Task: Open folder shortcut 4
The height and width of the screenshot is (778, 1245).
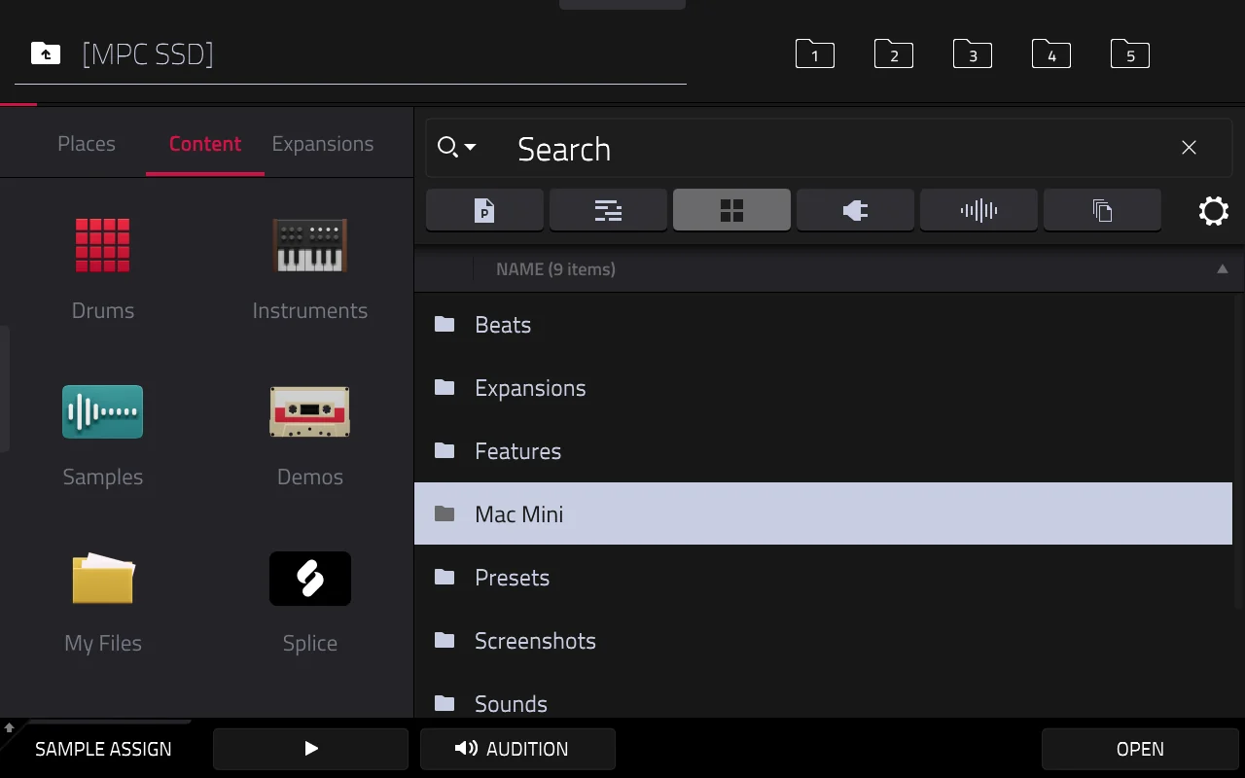Action: tap(1051, 54)
